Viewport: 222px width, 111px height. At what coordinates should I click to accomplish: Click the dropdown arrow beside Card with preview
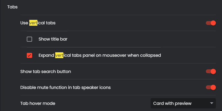[x=212, y=103]
